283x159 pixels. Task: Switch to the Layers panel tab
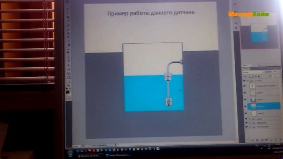pyautogui.click(x=245, y=69)
